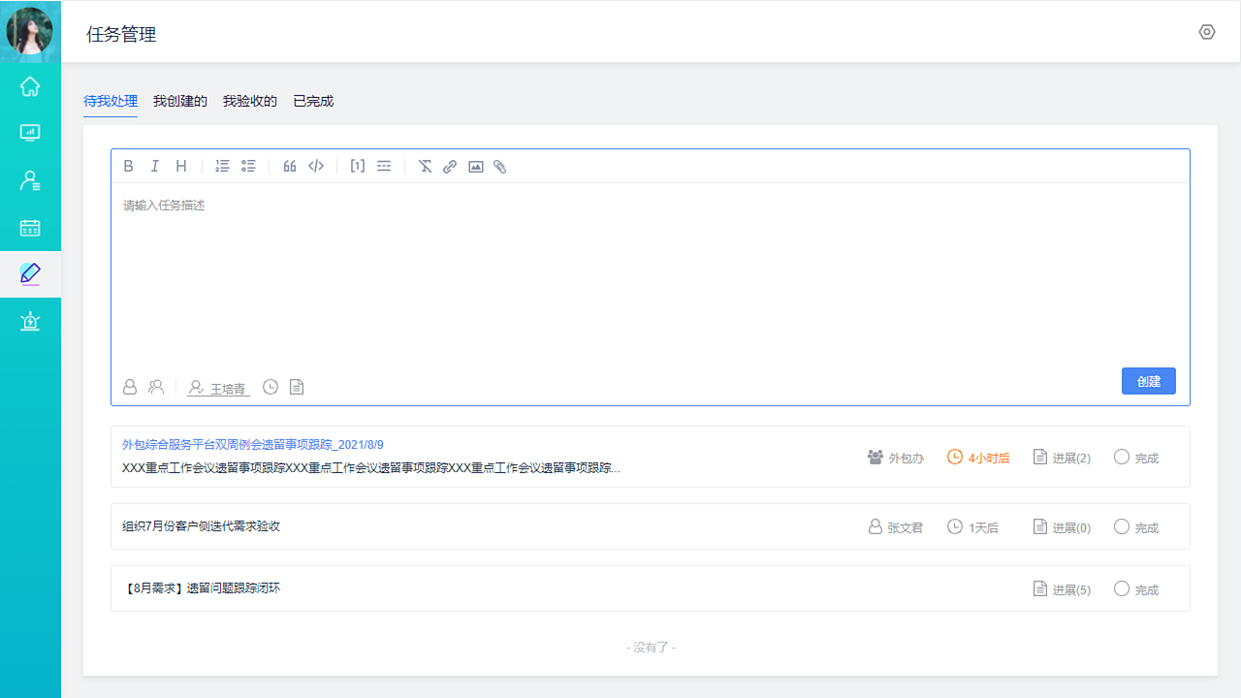The height and width of the screenshot is (698, 1241).
Task: Insert an image into the task description
Action: point(475,166)
